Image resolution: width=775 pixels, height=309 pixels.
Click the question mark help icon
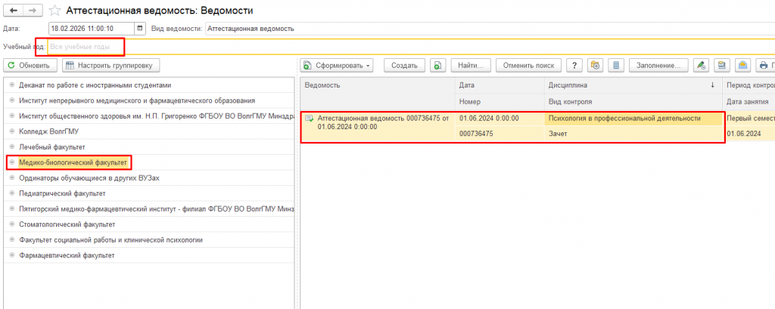(575, 65)
